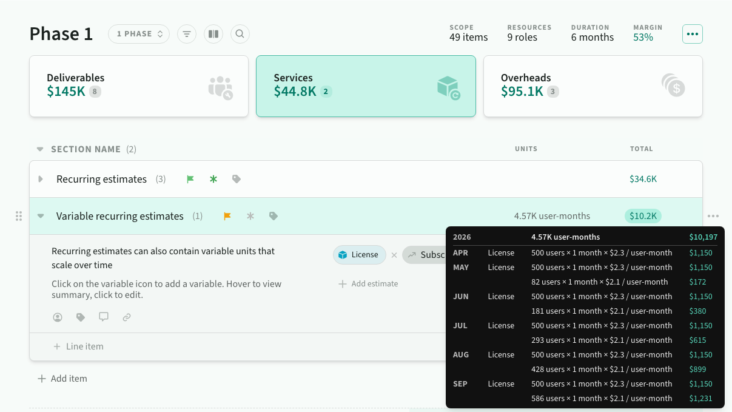The image size is (732, 412).
Task: Click the link icon under the description
Action: (127, 317)
